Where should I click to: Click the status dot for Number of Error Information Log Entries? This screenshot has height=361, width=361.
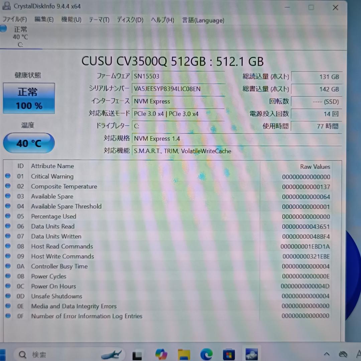pyautogui.click(x=8, y=316)
